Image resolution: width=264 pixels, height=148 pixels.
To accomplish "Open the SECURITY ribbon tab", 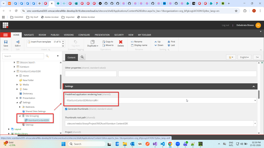I will (x=119, y=35).
